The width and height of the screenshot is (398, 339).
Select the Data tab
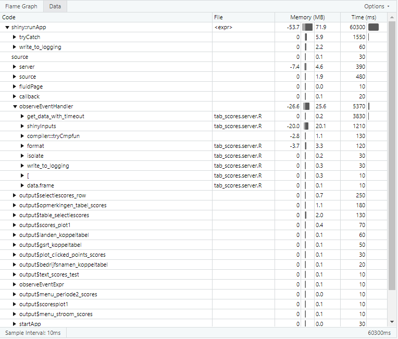pyautogui.click(x=55, y=6)
